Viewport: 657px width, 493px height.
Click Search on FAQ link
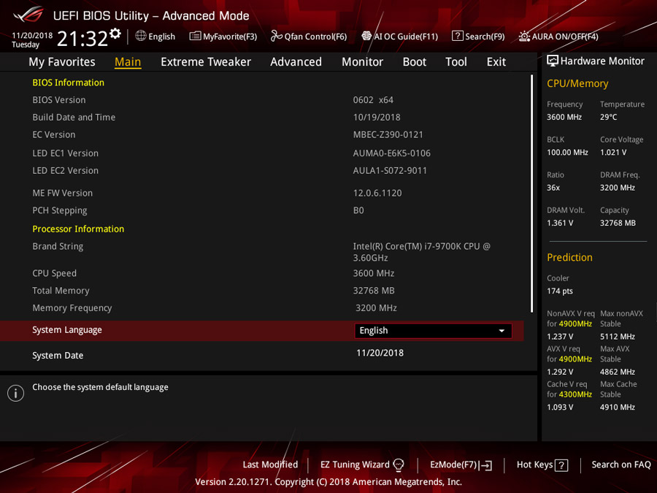coord(621,465)
